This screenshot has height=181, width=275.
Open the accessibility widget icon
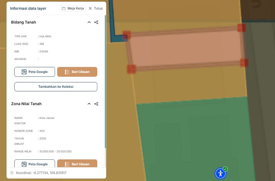(220, 173)
